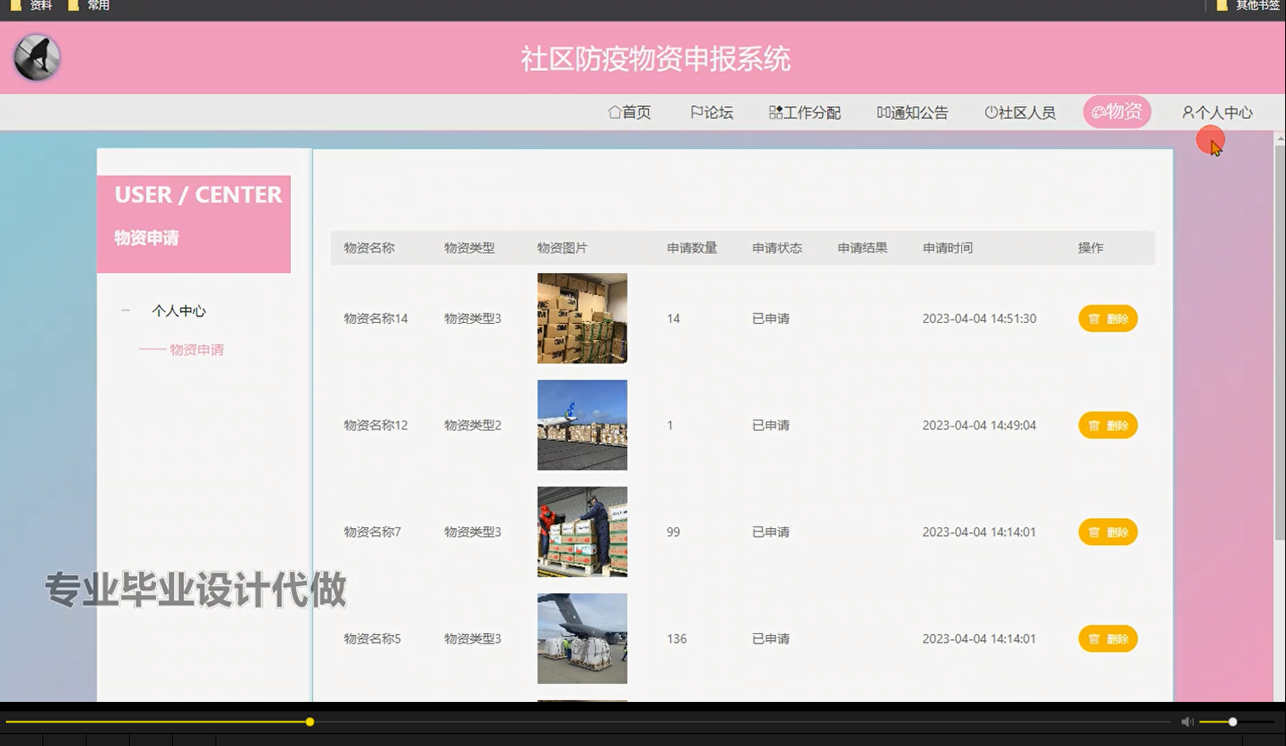
Task: Click the person icon next to 个人中心
Action: click(x=1187, y=112)
